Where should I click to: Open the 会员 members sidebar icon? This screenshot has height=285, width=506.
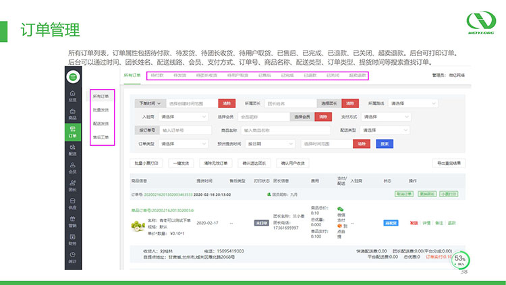click(x=73, y=168)
